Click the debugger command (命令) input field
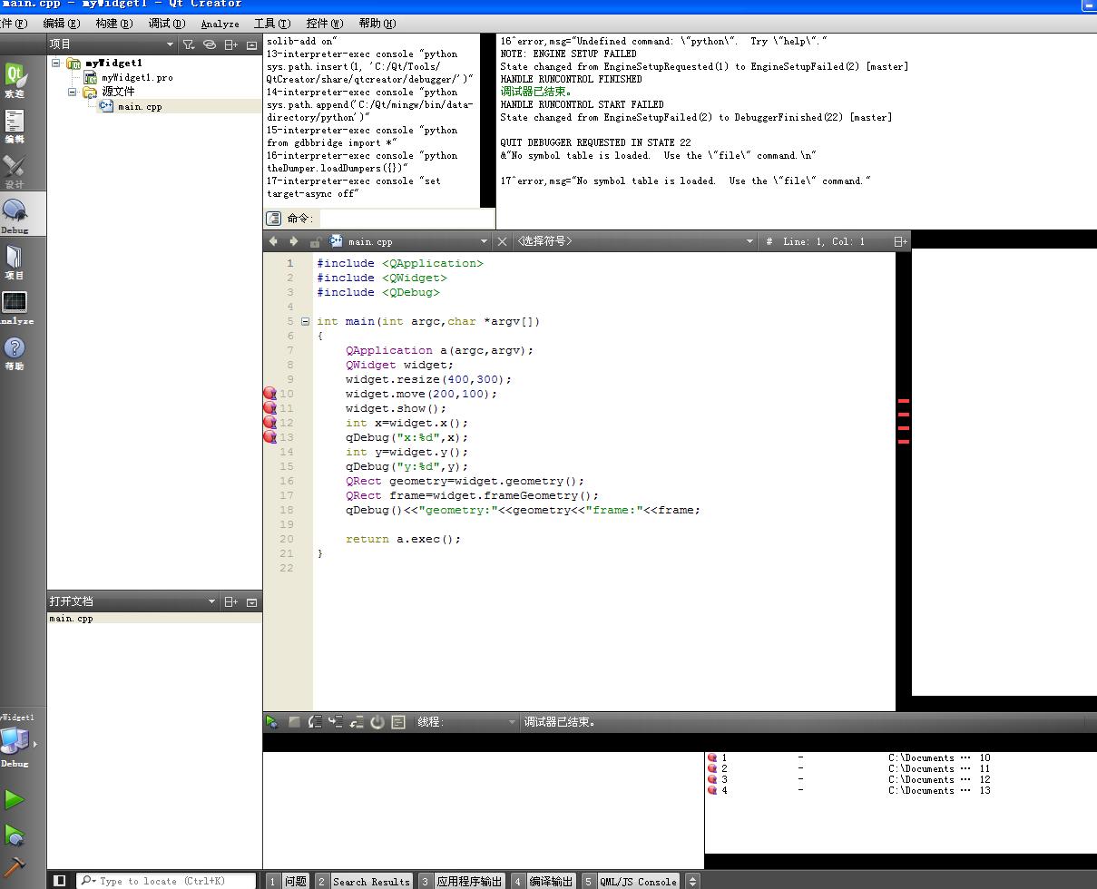The image size is (1097, 889). tap(406, 218)
